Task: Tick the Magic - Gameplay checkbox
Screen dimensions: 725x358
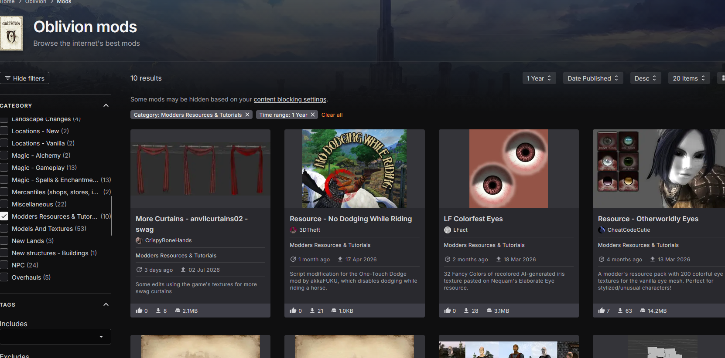Action: tap(4, 167)
